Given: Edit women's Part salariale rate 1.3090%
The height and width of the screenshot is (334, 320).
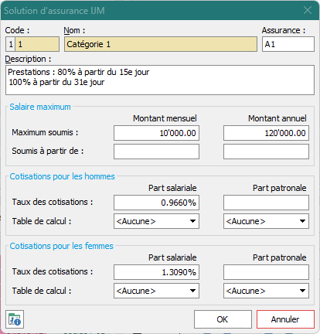Looking at the screenshot, I should coord(156,272).
